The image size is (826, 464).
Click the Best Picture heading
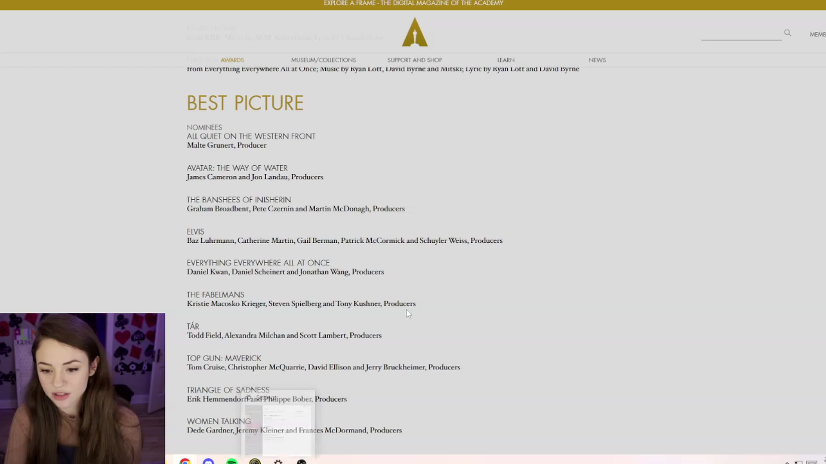pyautogui.click(x=245, y=103)
